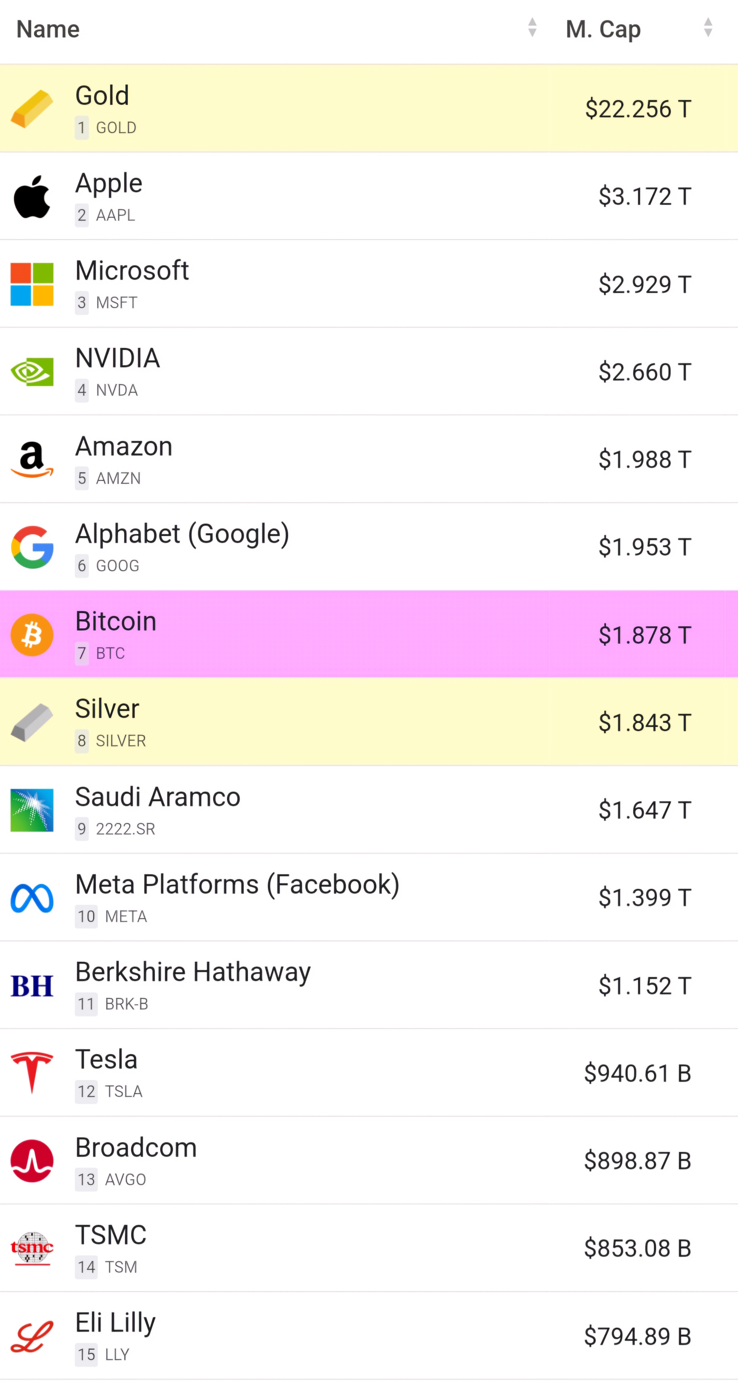Click the Meta infinity logo

pyautogui.click(x=32, y=898)
